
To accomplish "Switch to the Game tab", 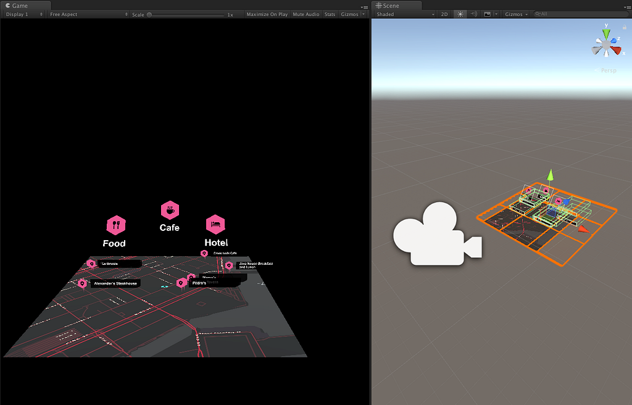I will [x=25, y=6].
